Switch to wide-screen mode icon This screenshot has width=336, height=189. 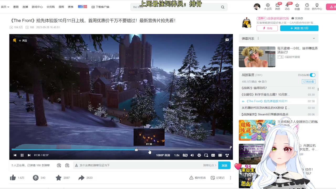tap(213, 155)
